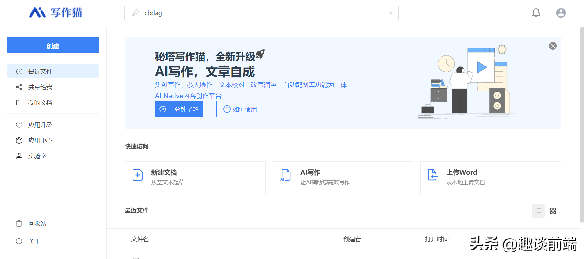This screenshot has width=585, height=259.
Task: Click the 一分钟了解 button
Action: pyautogui.click(x=179, y=109)
